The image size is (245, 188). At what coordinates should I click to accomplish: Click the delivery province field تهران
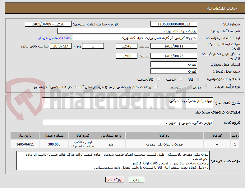point(173,65)
